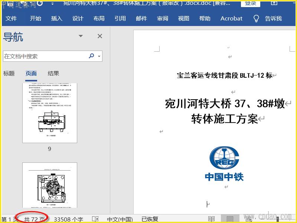Switch to Print Layout view icon
The width and height of the screenshot is (297, 223).
230,219
